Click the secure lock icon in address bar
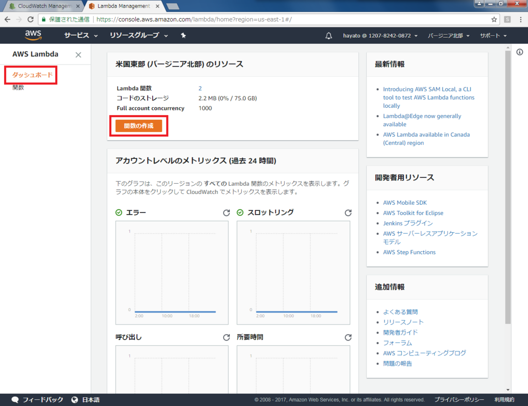 click(43, 20)
